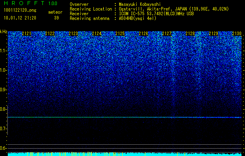Select the meteor count 39
The width and height of the screenshot is (245, 156).
[56, 18]
